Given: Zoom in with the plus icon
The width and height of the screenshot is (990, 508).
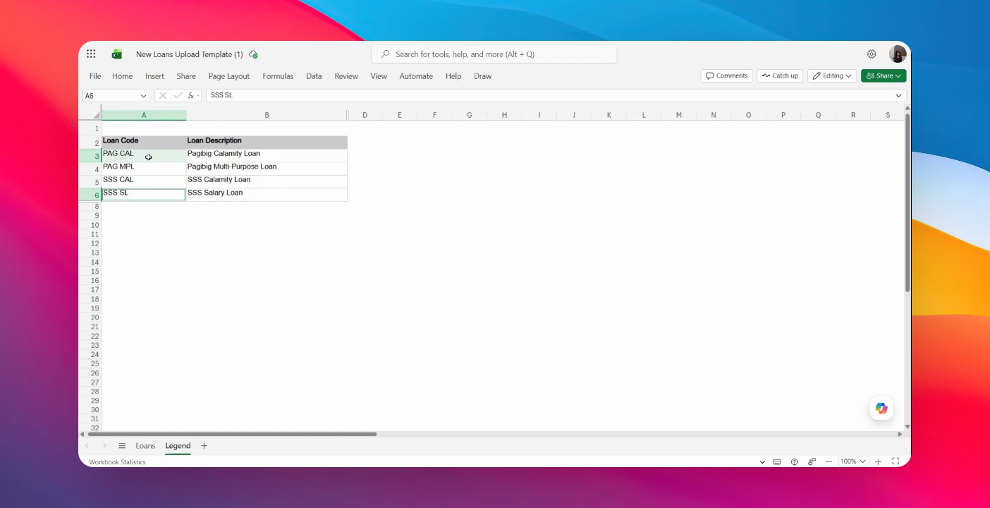Looking at the screenshot, I should tap(879, 462).
